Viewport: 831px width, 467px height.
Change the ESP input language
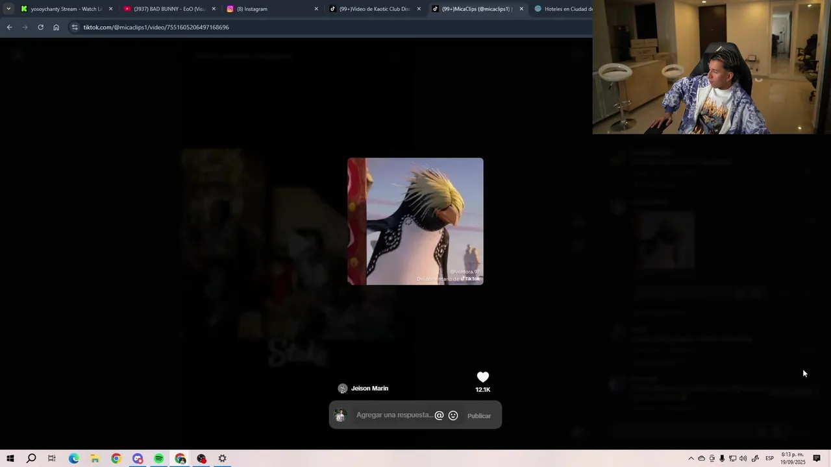tap(770, 459)
